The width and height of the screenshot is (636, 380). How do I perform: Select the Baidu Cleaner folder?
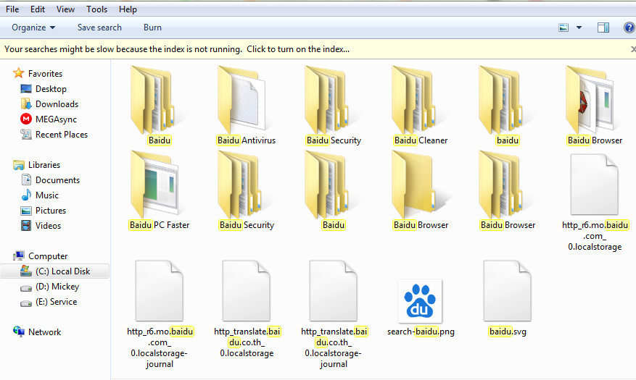pos(421,105)
